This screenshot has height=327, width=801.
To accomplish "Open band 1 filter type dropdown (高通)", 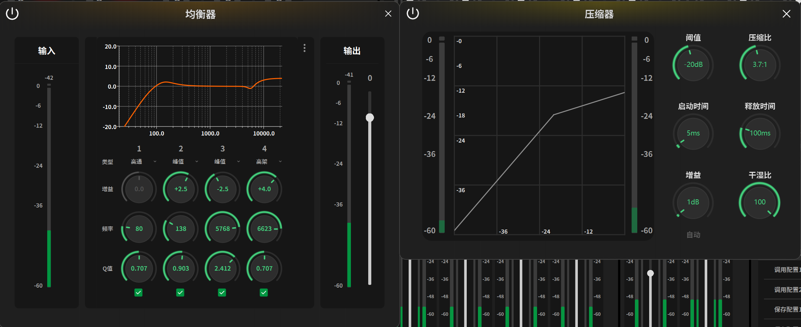I will point(143,162).
